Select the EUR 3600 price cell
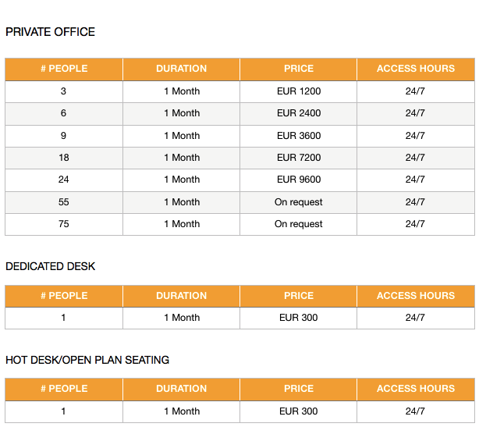The width and height of the screenshot is (479, 427). point(299,135)
